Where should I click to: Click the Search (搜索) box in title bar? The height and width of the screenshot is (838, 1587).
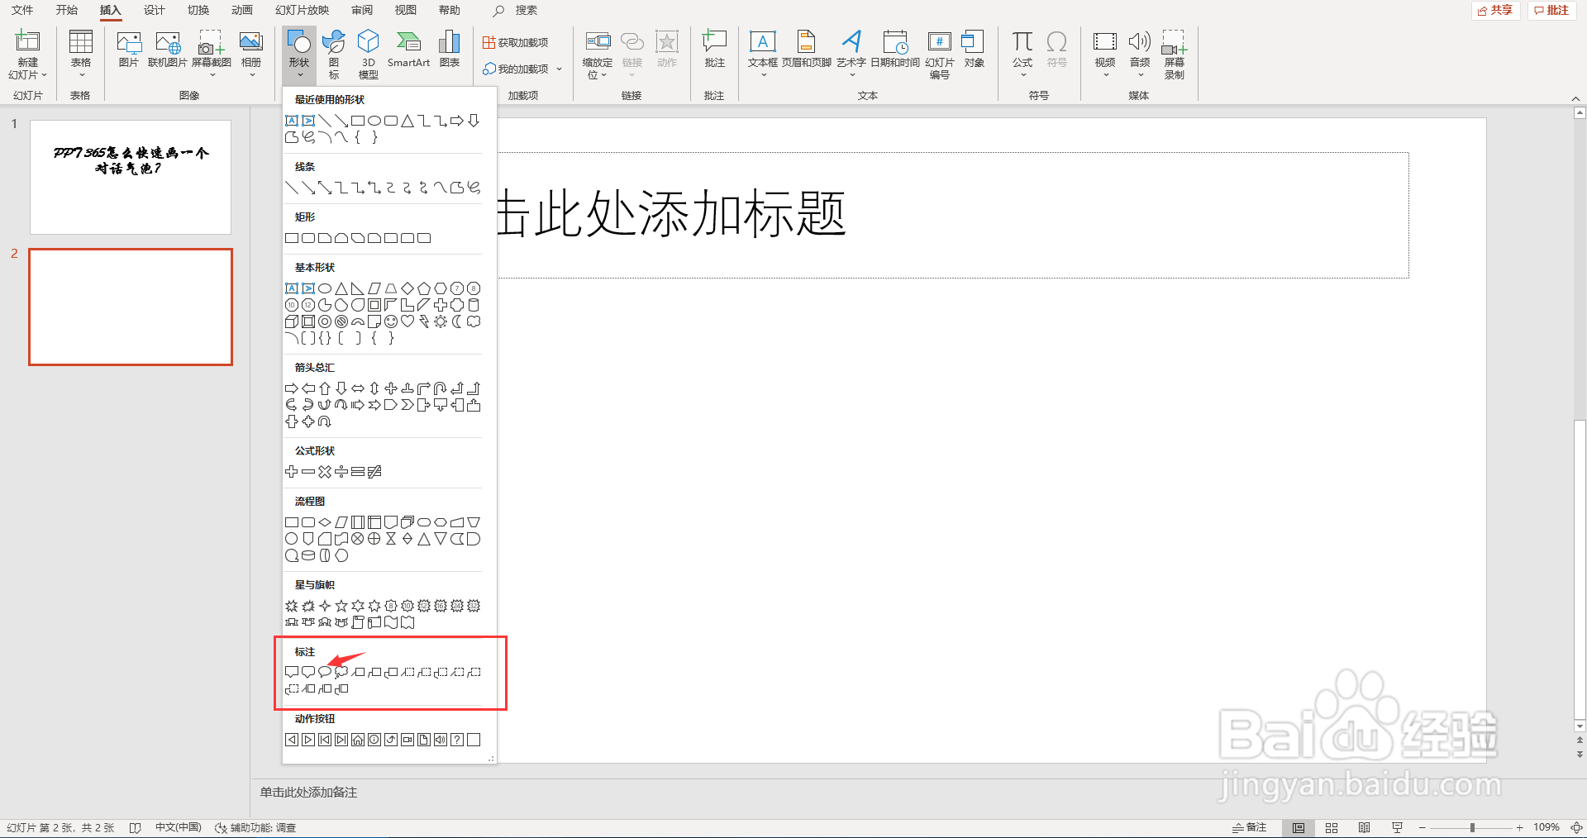coord(516,10)
